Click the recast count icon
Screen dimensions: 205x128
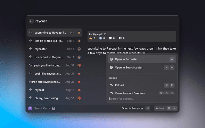(x=101, y=38)
